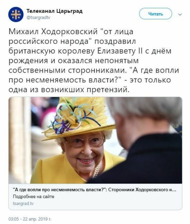Select the tweet's first line mentioning Михаил Ходорковский
The image size is (190, 224).
point(71,32)
